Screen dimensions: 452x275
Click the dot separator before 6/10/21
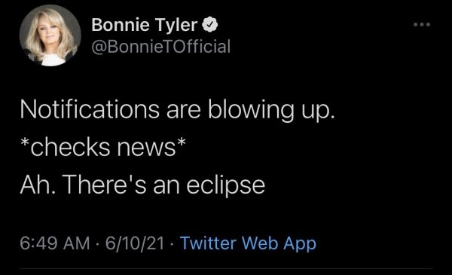pyautogui.click(x=97, y=244)
